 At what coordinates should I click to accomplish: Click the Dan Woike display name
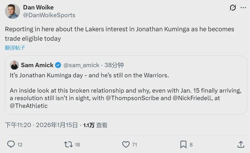[x=38, y=7]
